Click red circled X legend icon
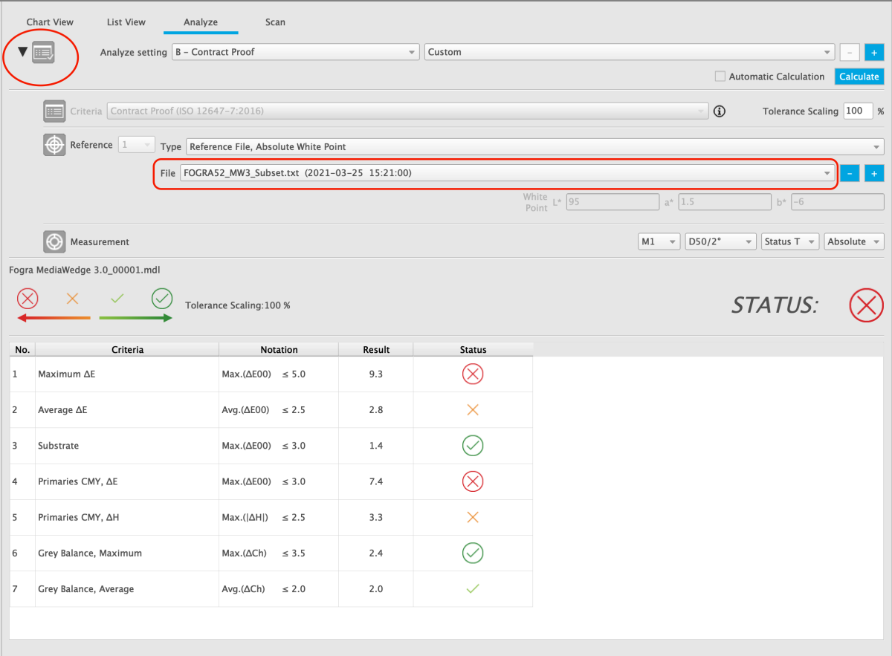 coord(28,299)
